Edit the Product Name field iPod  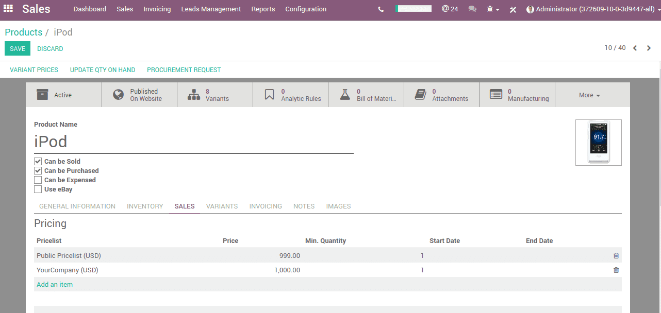click(194, 142)
